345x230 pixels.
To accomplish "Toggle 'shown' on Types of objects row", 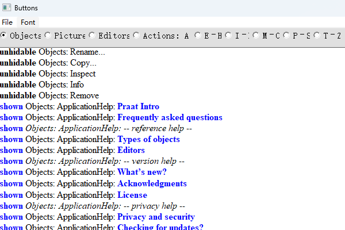I will pyautogui.click(x=11, y=139).
